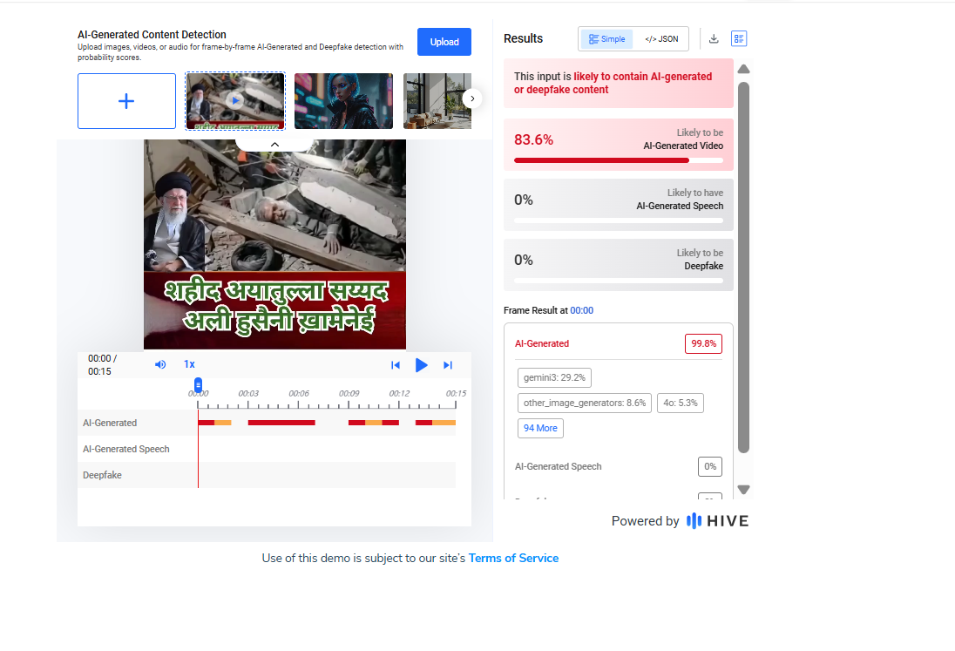Jump to the 00:12 timeline marker
This screenshot has width=955, height=651.
tap(399, 393)
